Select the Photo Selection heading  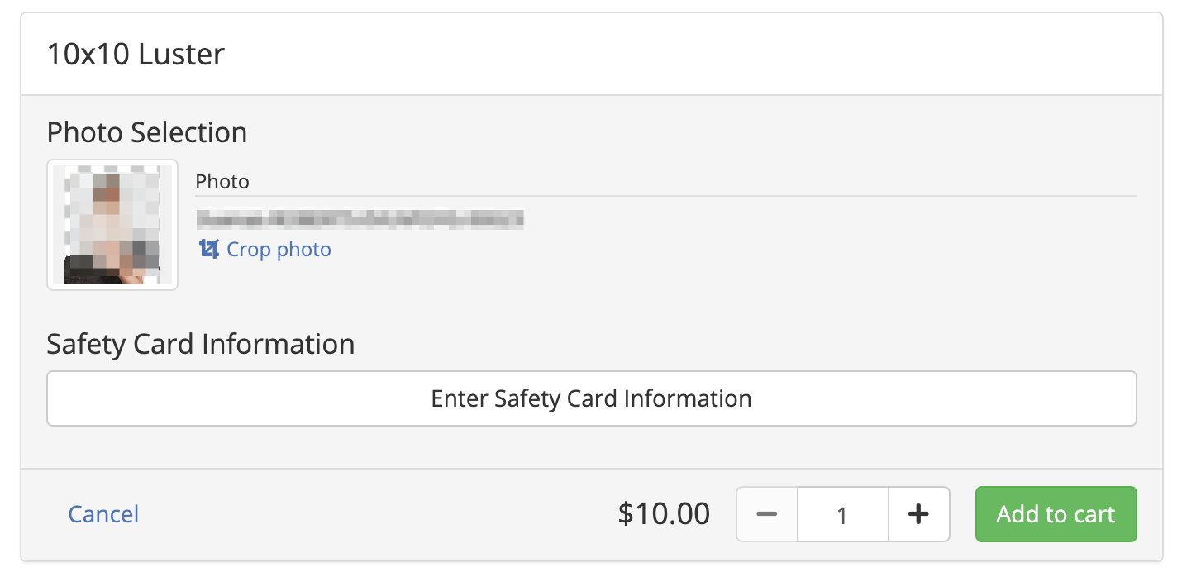pos(147,132)
